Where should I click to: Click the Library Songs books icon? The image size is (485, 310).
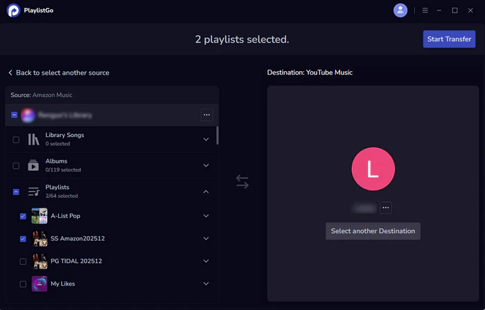33,140
